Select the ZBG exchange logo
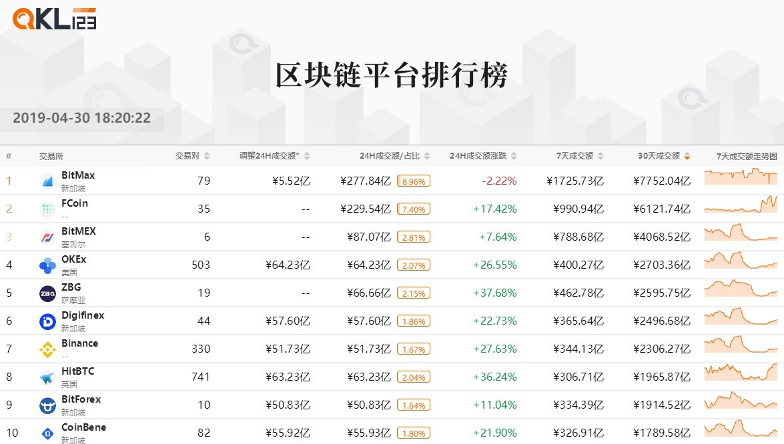Image resolution: width=784 pixels, height=444 pixels. pos(47,292)
